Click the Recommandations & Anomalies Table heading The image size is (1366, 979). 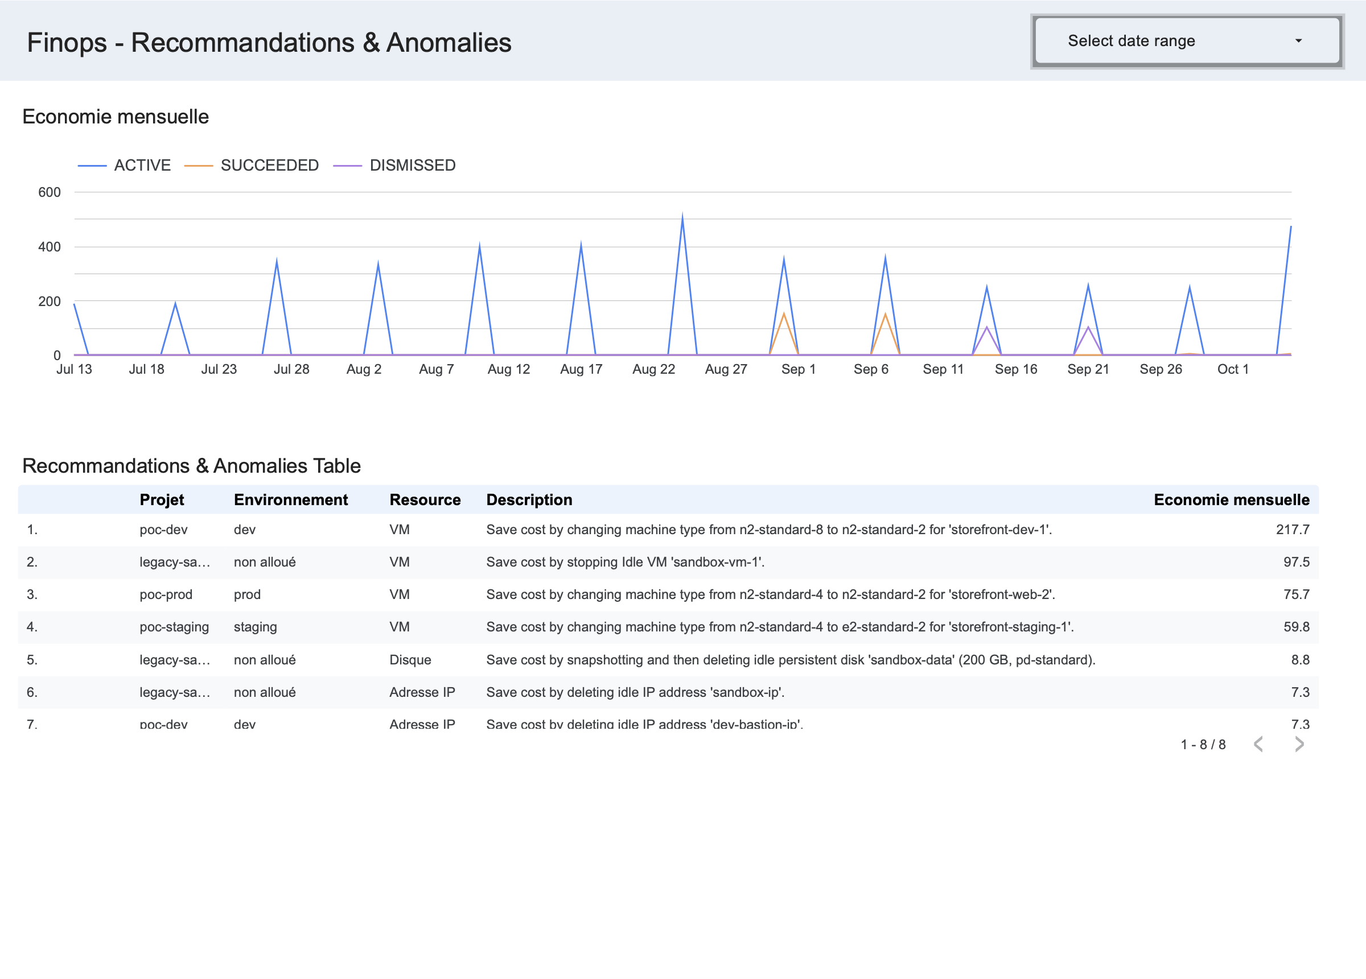(192, 466)
